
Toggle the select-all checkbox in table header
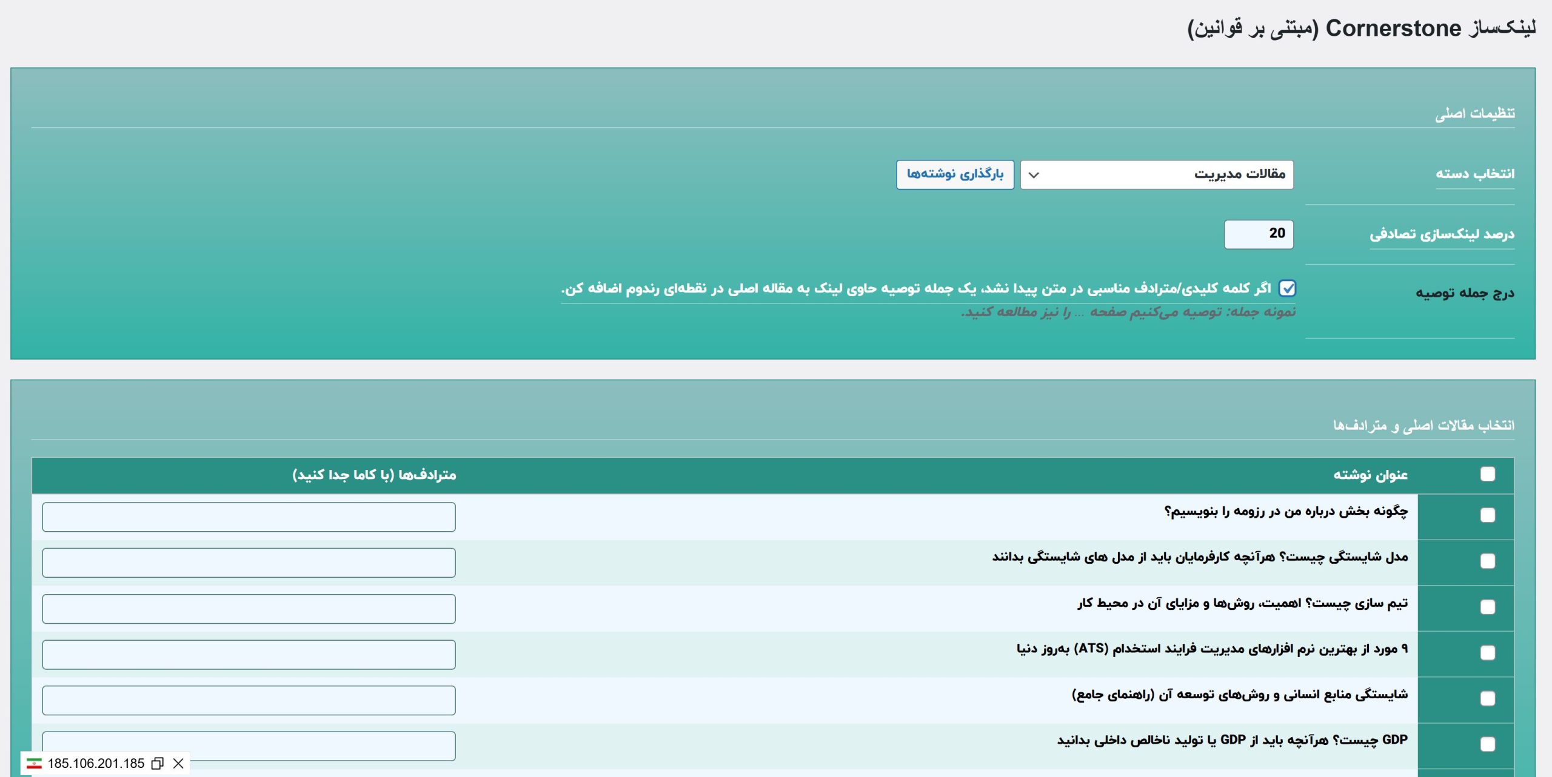tap(1487, 474)
